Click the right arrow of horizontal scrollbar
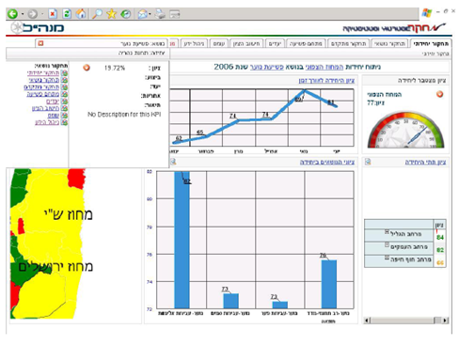Image resolution: width=459 pixels, height=345 pixels. (x=445, y=321)
